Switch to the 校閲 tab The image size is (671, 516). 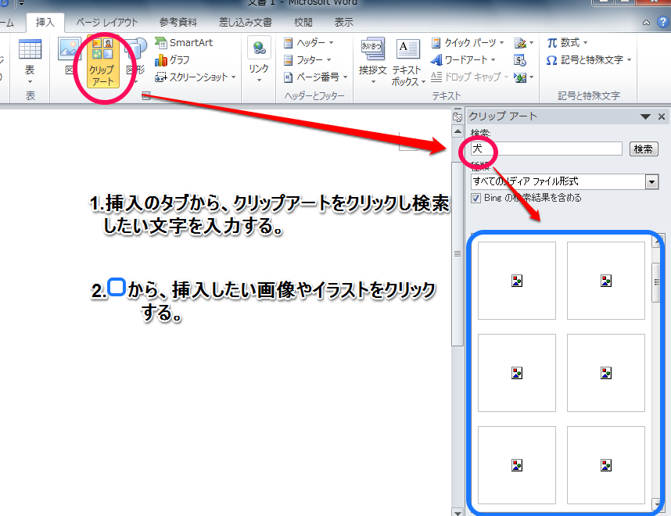[x=303, y=22]
